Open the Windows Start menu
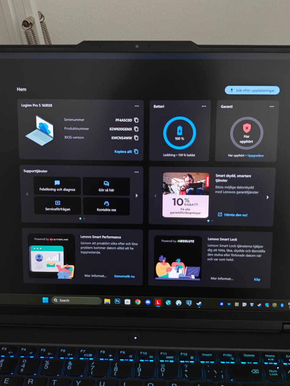 tap(45, 300)
